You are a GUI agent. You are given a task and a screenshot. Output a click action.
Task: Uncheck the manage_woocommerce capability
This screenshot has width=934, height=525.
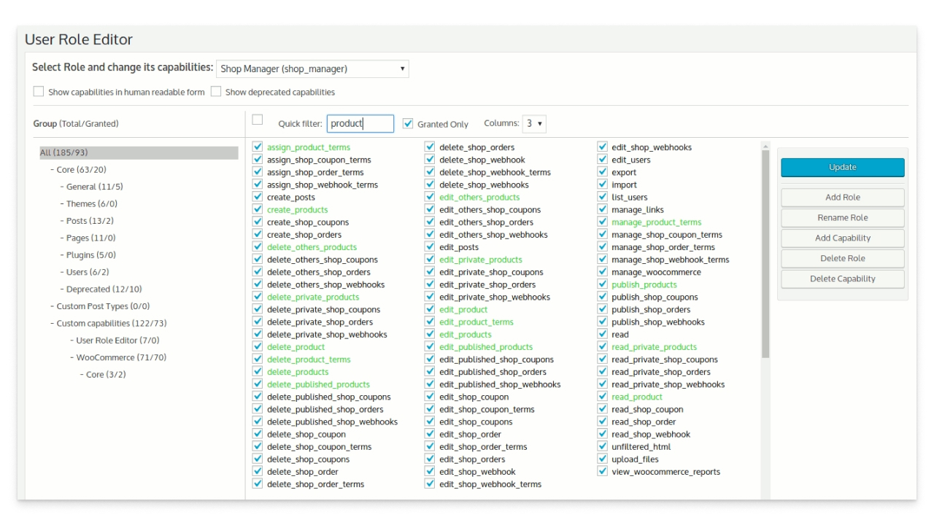(602, 272)
